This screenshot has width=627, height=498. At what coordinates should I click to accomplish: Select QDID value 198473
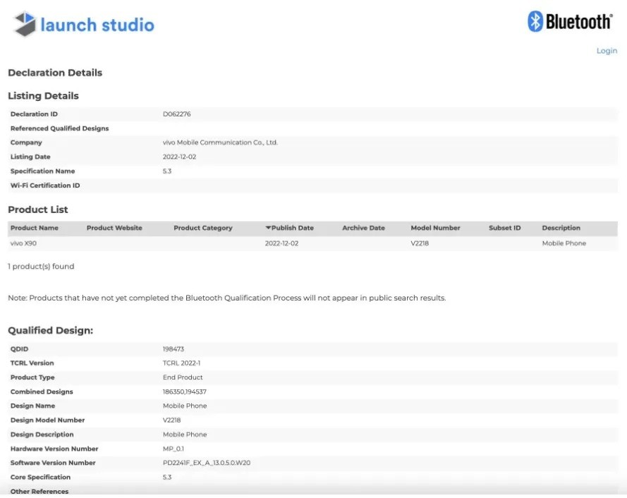[174, 348]
